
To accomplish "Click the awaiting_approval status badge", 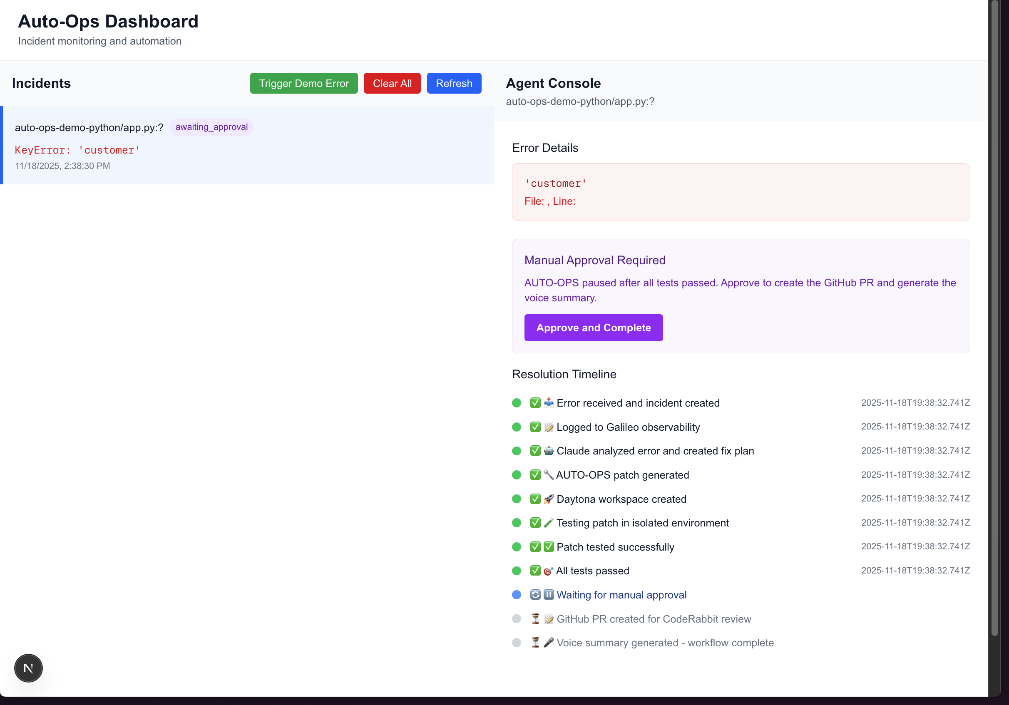I will click(x=211, y=127).
